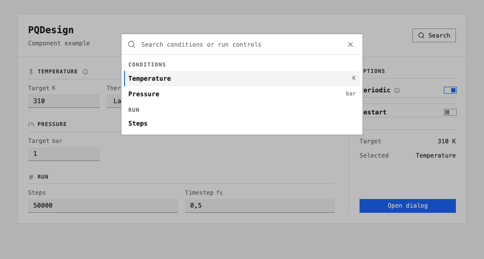
Task: Open the Temperature info icon
Action: pos(86,72)
